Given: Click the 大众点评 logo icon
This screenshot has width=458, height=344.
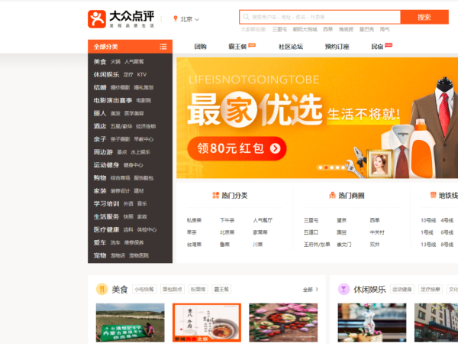Looking at the screenshot, I should point(97,19).
